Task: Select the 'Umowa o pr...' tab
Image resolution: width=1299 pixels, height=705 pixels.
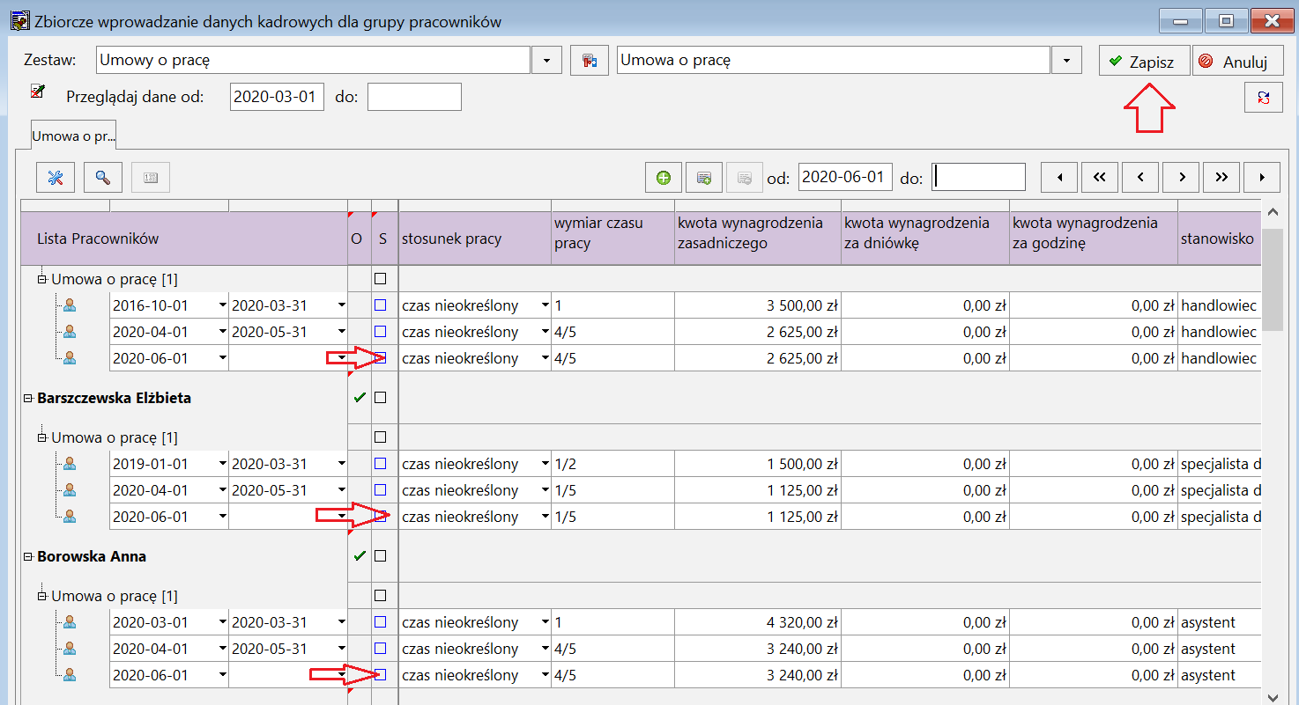Action: click(74, 136)
